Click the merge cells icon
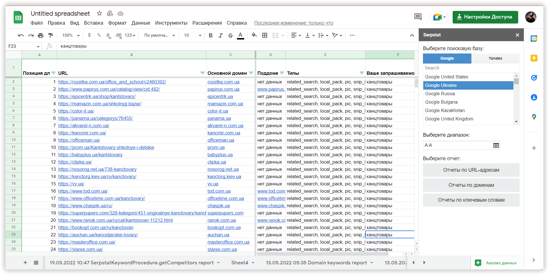549x275 pixels. click(276, 35)
